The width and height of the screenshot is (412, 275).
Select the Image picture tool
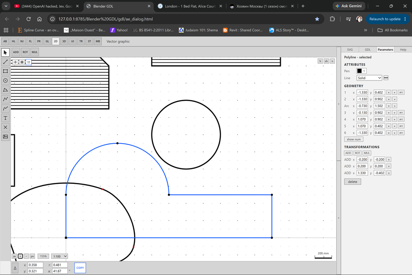[5, 137]
